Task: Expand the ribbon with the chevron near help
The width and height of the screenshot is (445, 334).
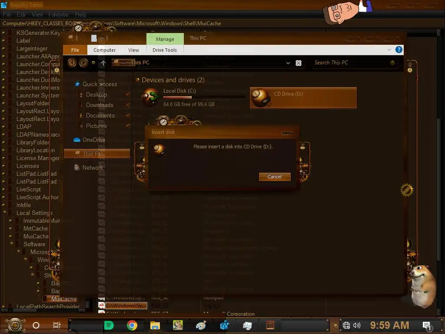Action: point(389,50)
